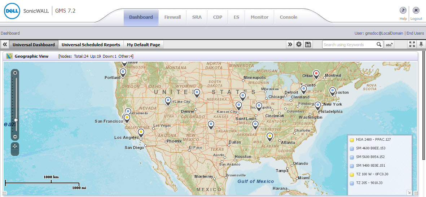Select legend entry TZ 205 - 9018.33

click(369, 183)
